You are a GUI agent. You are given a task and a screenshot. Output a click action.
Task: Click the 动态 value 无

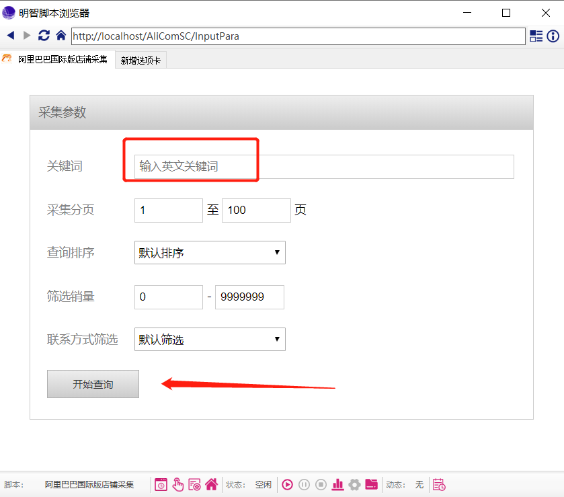(419, 485)
